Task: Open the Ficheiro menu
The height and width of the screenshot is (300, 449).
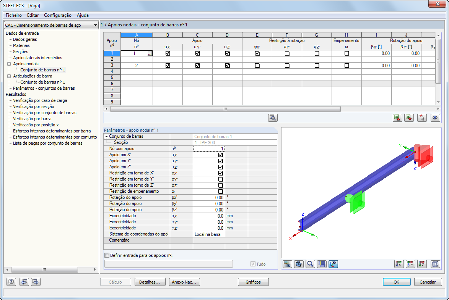Action: coord(14,15)
